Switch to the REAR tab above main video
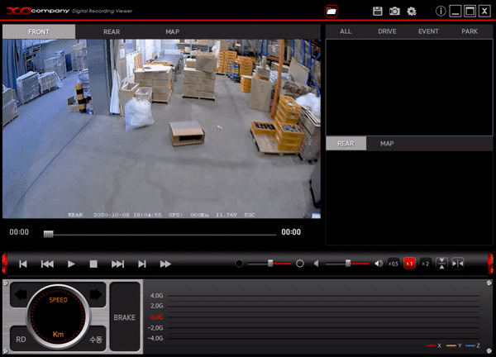Image resolution: width=496 pixels, height=357 pixels. tap(112, 31)
